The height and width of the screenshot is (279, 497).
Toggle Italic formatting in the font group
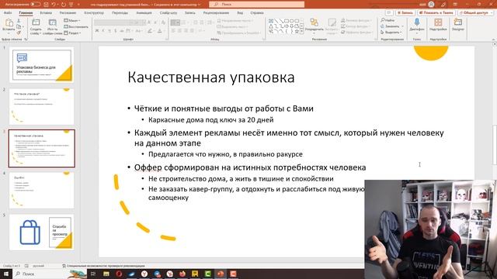(103, 31)
